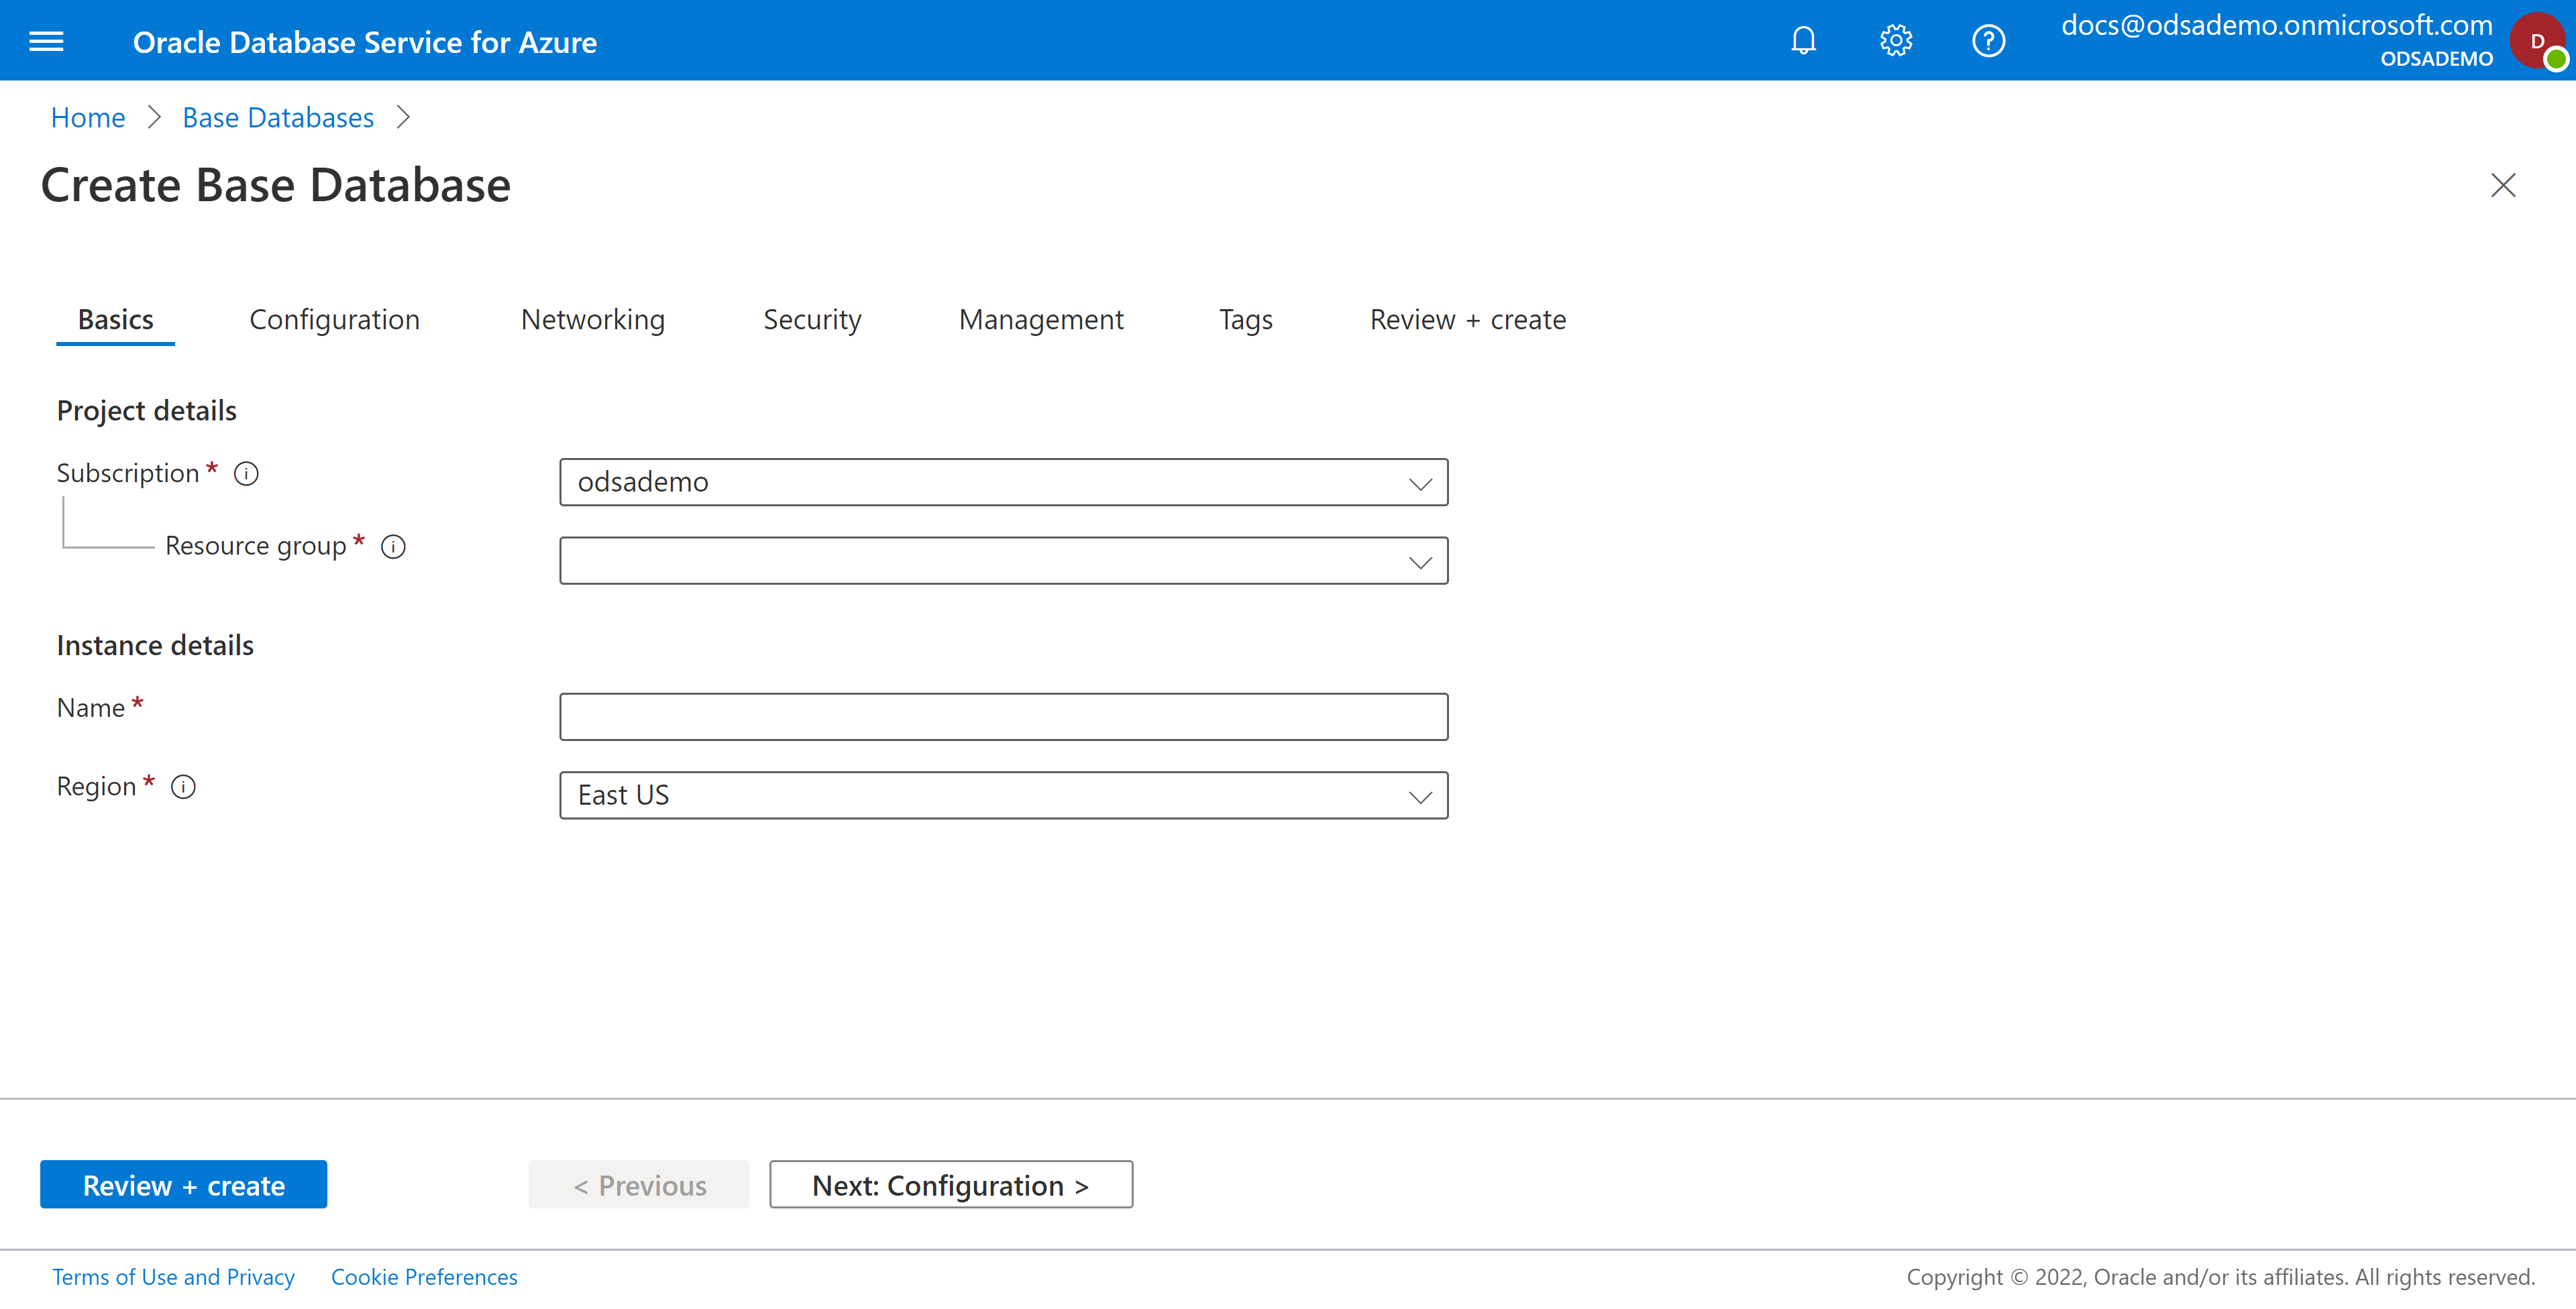Open the user account avatar
The height and width of the screenshot is (1309, 2576).
click(2538, 41)
